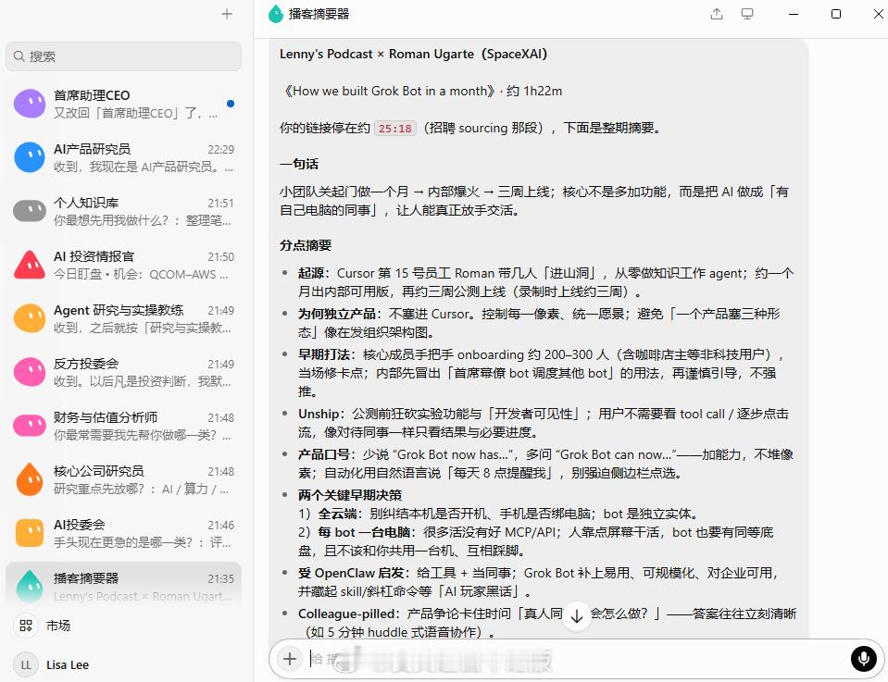The image size is (888, 682).
Task: Click the 分点摘要 section heading
Action: pyautogui.click(x=306, y=245)
